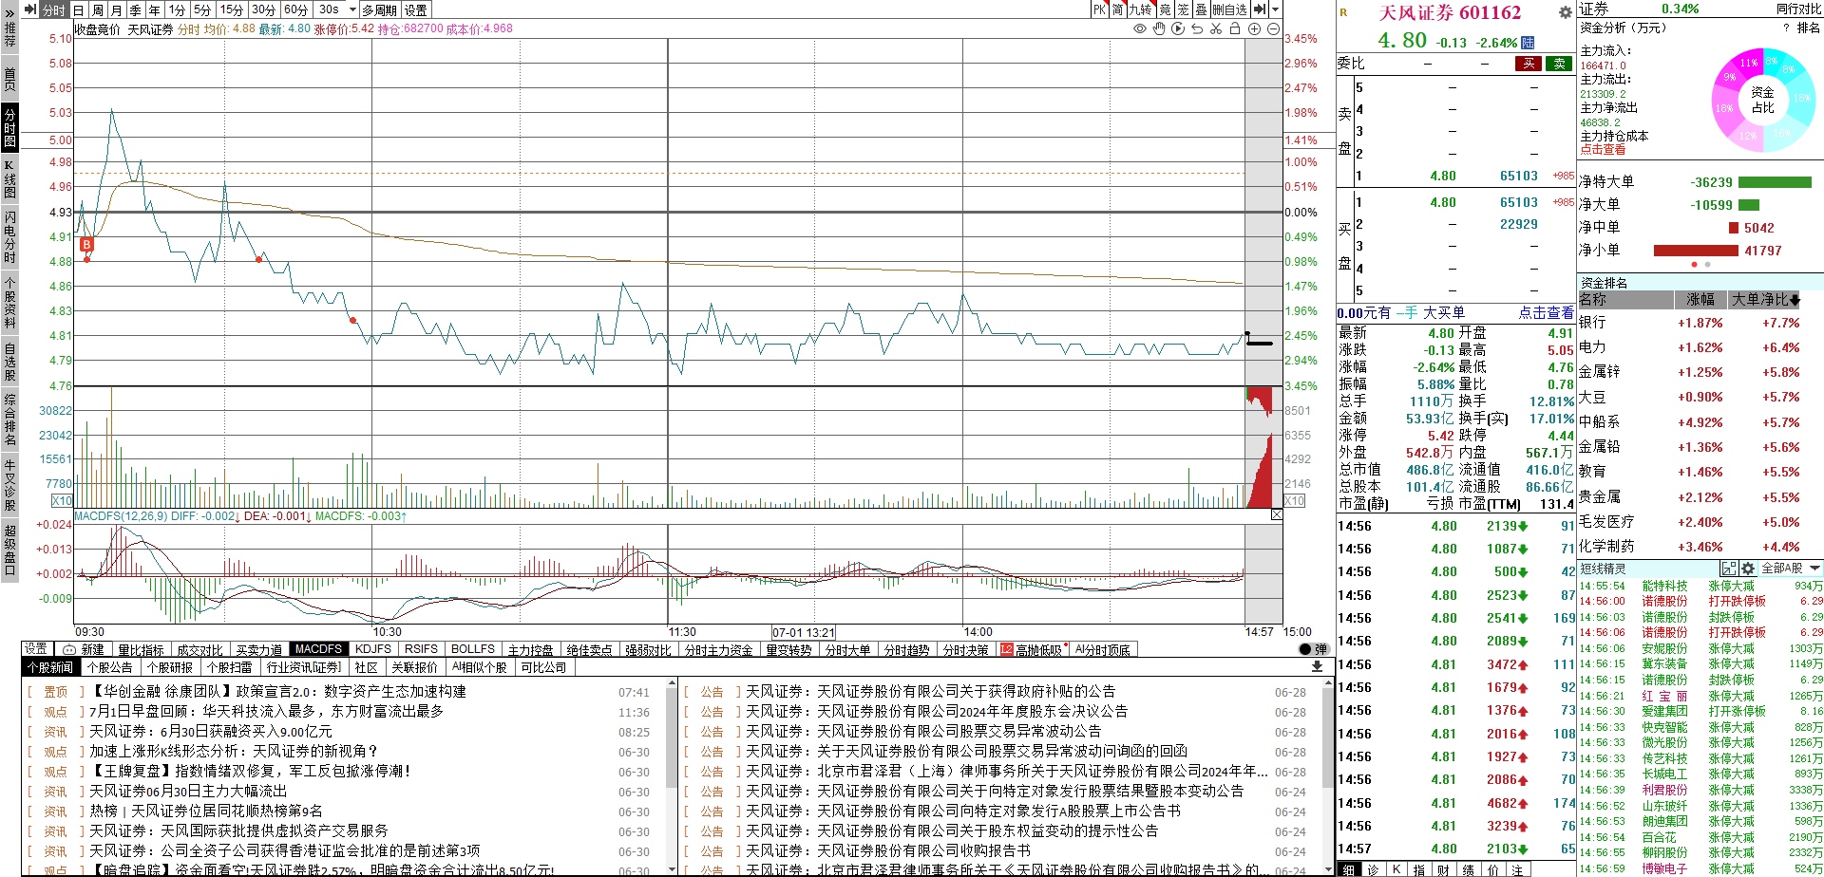This screenshot has height=877, width=1824.
Task: Click the red 净小单 bar
Action: [1696, 251]
